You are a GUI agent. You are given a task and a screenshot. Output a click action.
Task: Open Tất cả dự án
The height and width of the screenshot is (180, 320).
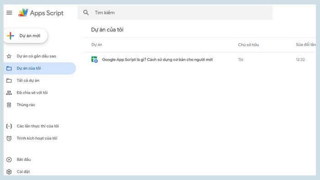(x=28, y=80)
